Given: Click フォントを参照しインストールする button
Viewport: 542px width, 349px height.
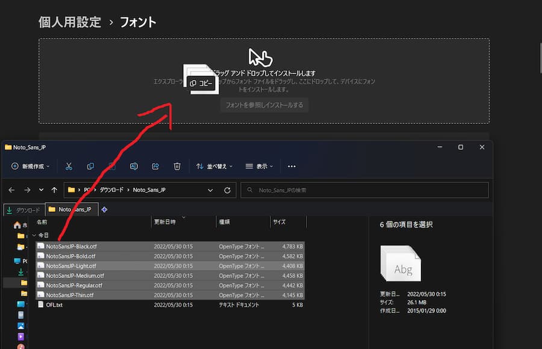Looking at the screenshot, I should [264, 105].
